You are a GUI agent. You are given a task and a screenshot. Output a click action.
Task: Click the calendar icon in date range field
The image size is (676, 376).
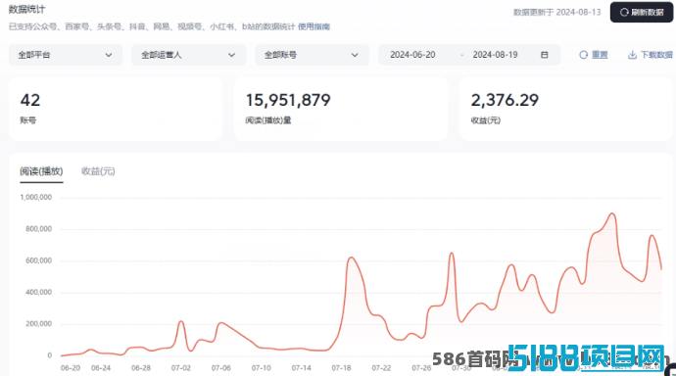pos(545,55)
